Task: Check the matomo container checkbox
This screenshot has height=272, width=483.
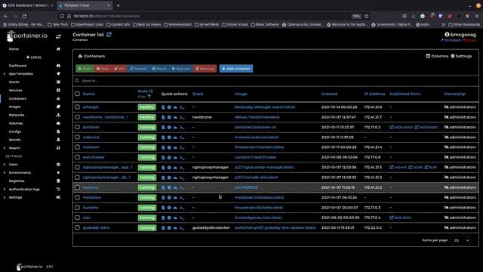Action: 77,187
